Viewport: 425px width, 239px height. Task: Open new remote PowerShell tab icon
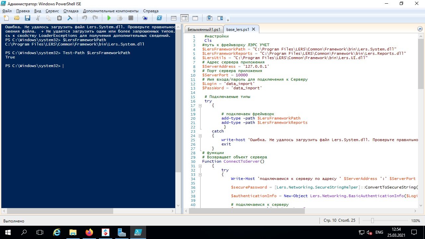pyautogui.click(x=145, y=18)
